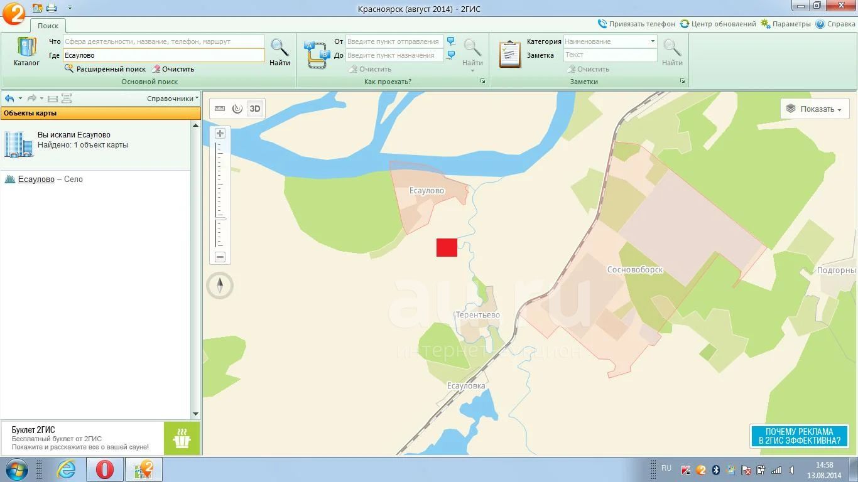
Task: Click the Есауловка label on map
Action: (466, 386)
